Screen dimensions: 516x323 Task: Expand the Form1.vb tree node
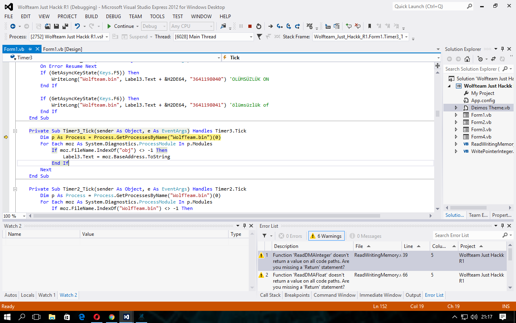click(456, 115)
